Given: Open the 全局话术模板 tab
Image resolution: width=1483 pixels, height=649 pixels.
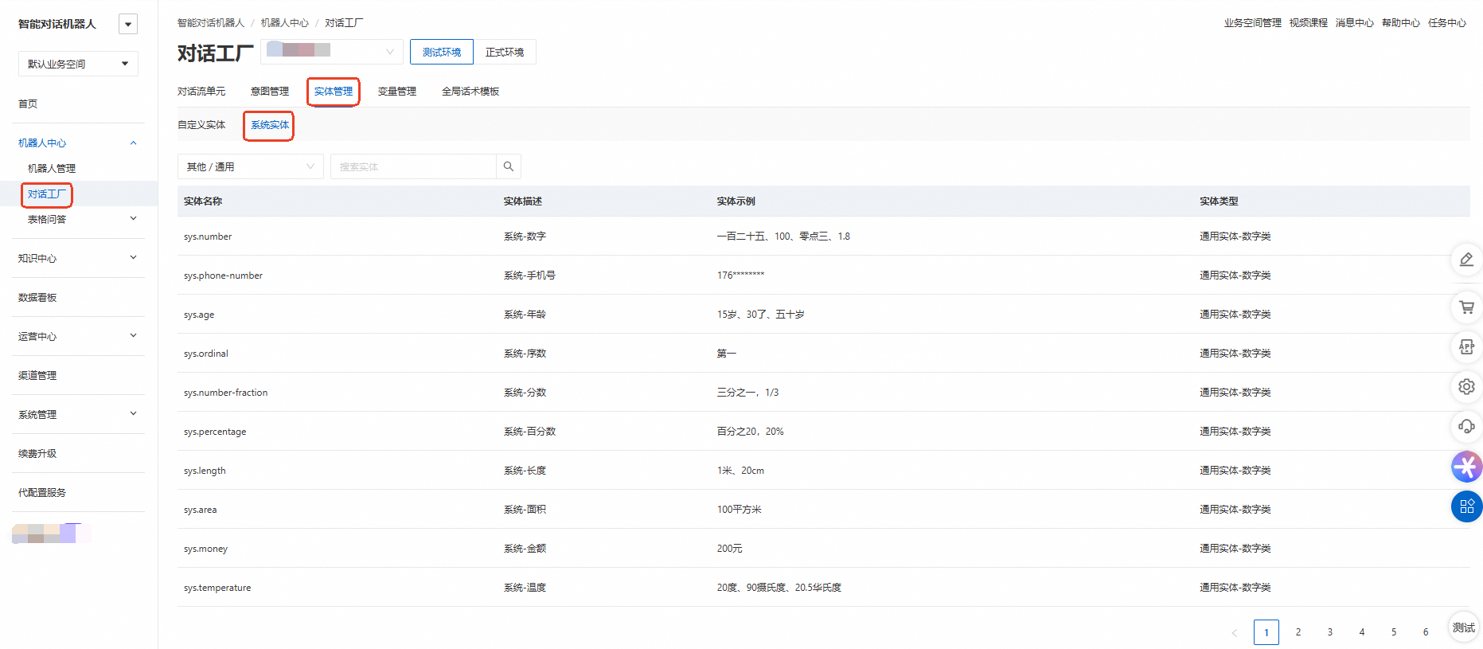Looking at the screenshot, I should pos(470,92).
